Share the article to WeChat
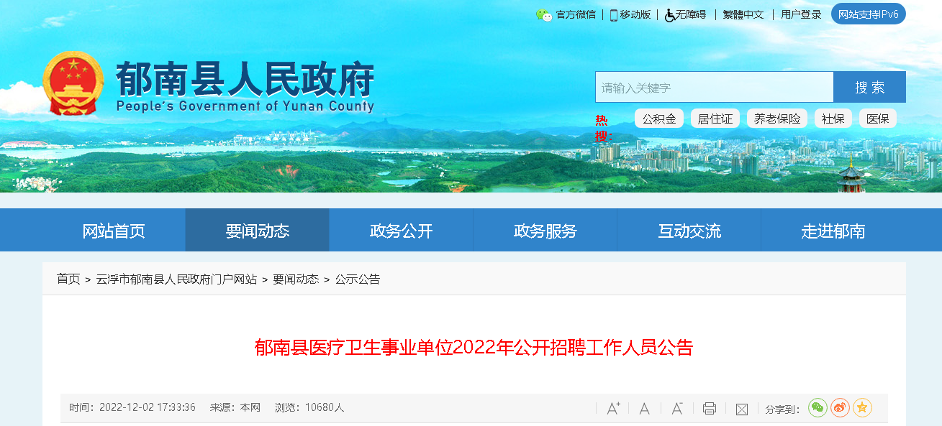 [818, 408]
